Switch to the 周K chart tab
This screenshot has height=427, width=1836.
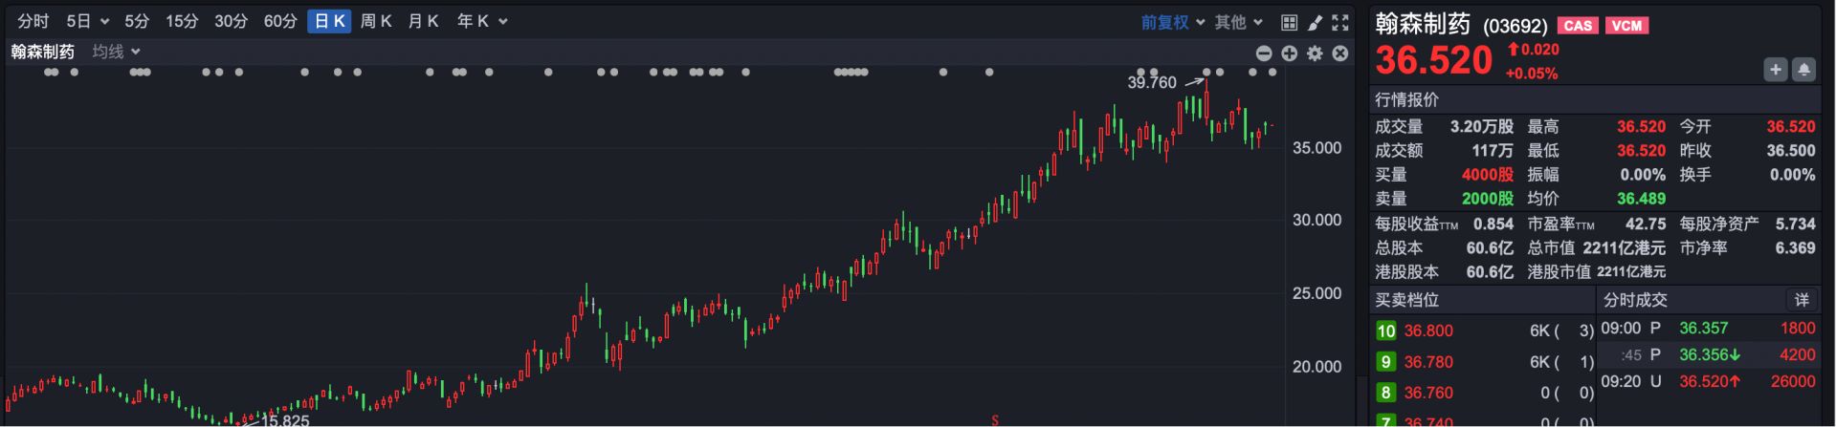376,21
